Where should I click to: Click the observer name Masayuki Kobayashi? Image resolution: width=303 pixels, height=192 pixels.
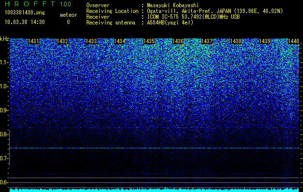click(173, 5)
